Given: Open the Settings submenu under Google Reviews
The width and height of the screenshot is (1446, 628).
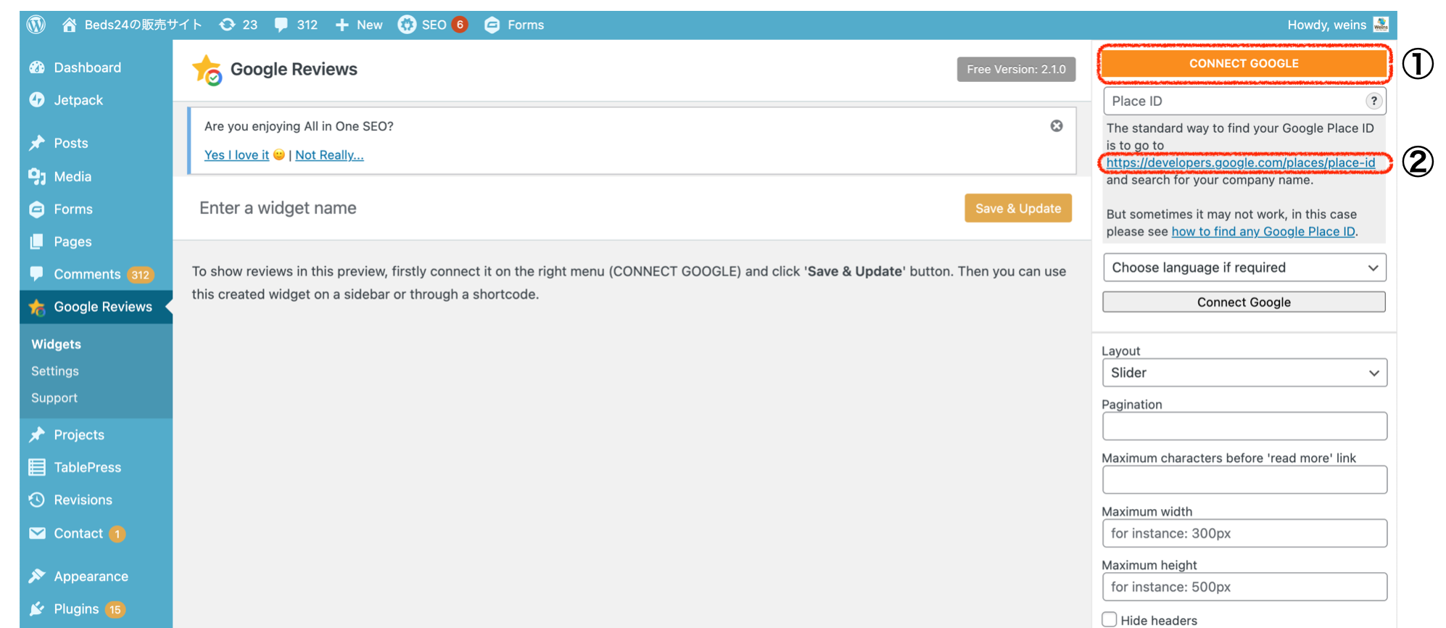Looking at the screenshot, I should [55, 371].
